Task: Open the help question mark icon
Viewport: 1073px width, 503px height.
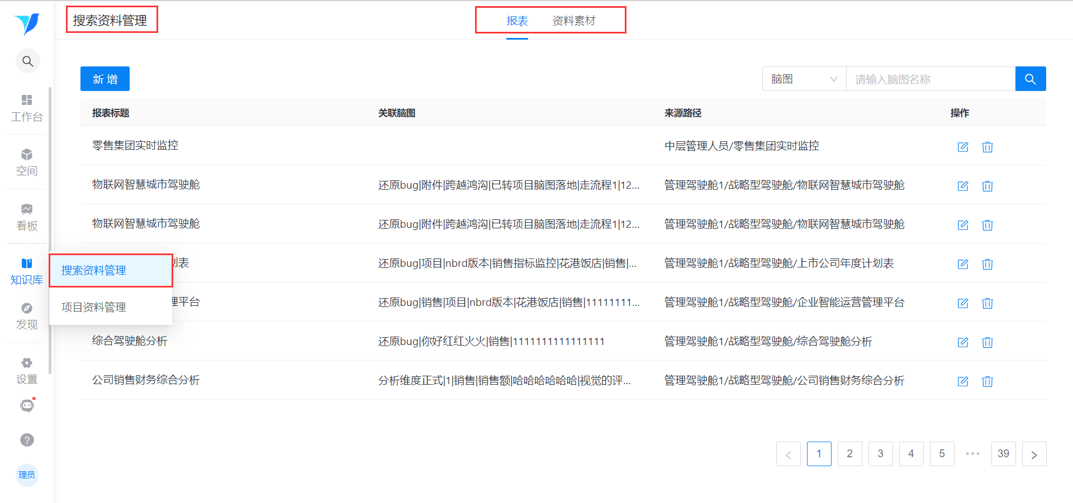Action: click(x=27, y=440)
